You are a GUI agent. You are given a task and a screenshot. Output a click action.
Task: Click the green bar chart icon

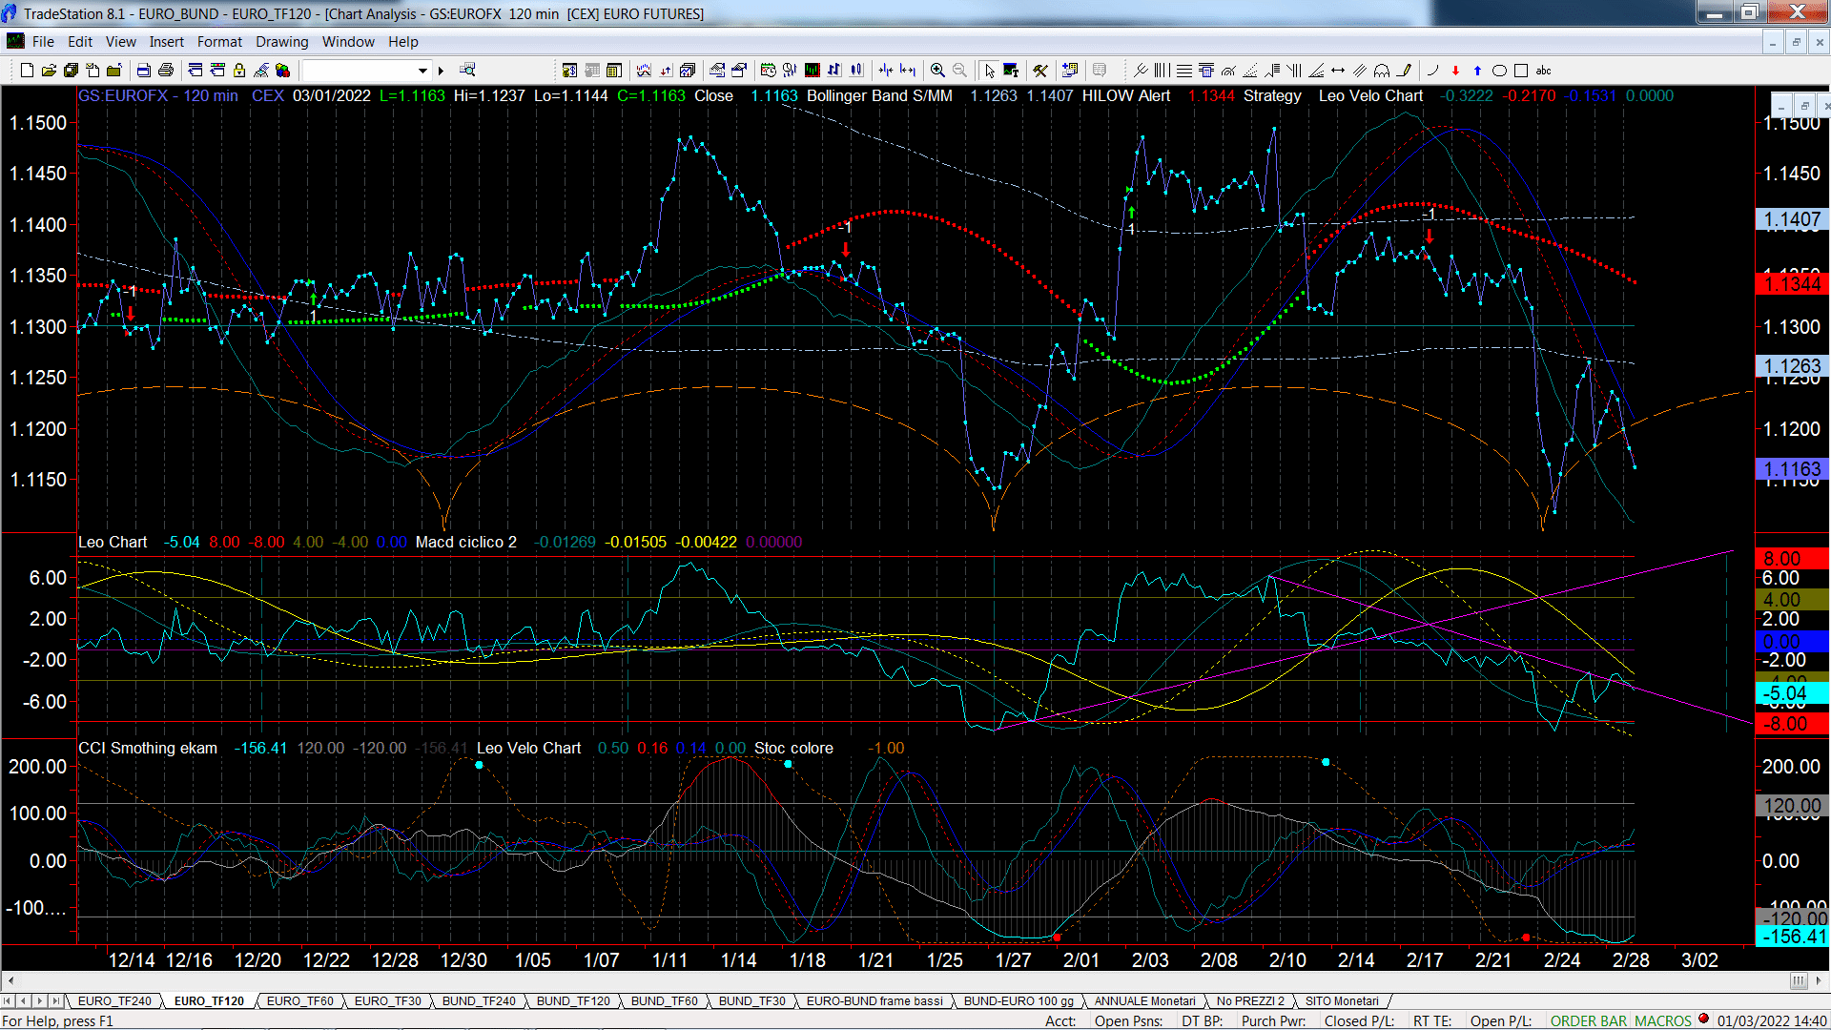tap(813, 71)
